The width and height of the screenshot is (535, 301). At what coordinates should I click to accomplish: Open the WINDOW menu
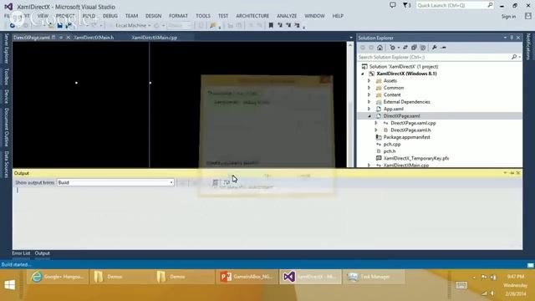point(314,16)
